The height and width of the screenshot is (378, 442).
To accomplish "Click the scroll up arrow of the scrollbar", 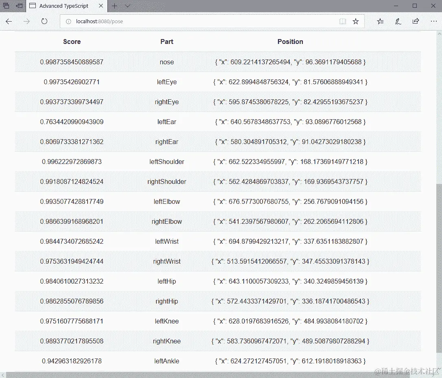I will click(x=439, y=33).
